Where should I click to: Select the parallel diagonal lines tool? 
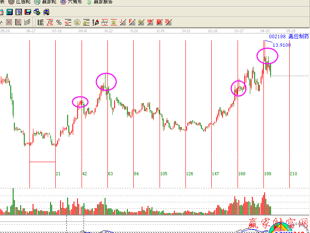pyautogui.click(x=27, y=22)
